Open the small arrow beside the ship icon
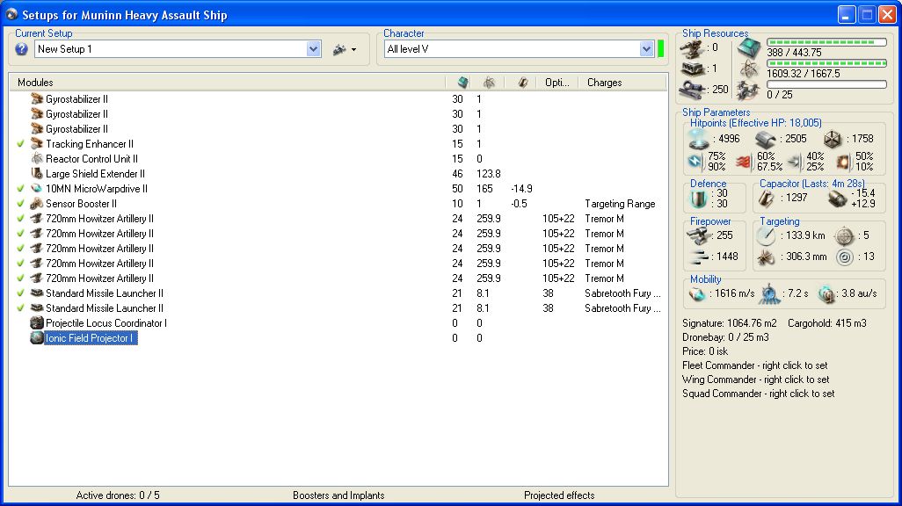This screenshot has height=506, width=902. pos(353,49)
